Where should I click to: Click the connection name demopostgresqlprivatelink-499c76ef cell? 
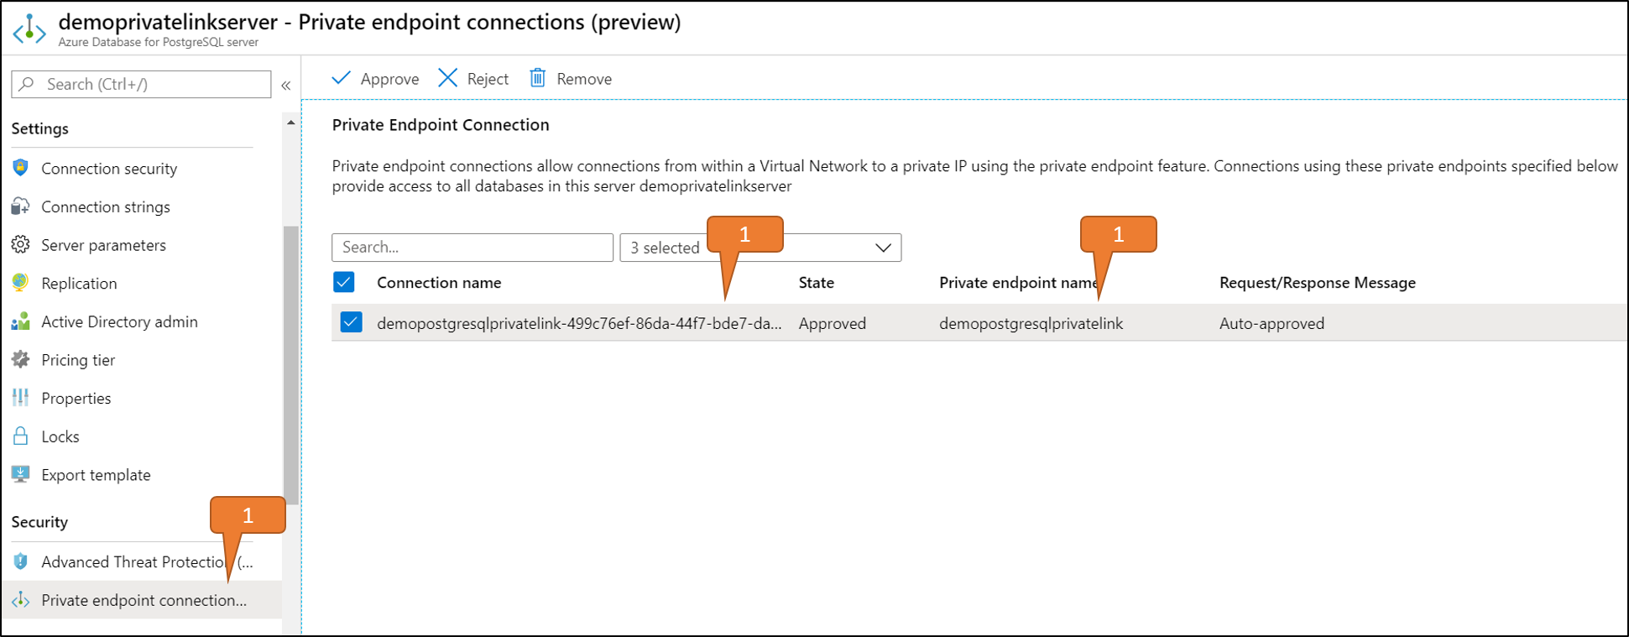click(579, 323)
